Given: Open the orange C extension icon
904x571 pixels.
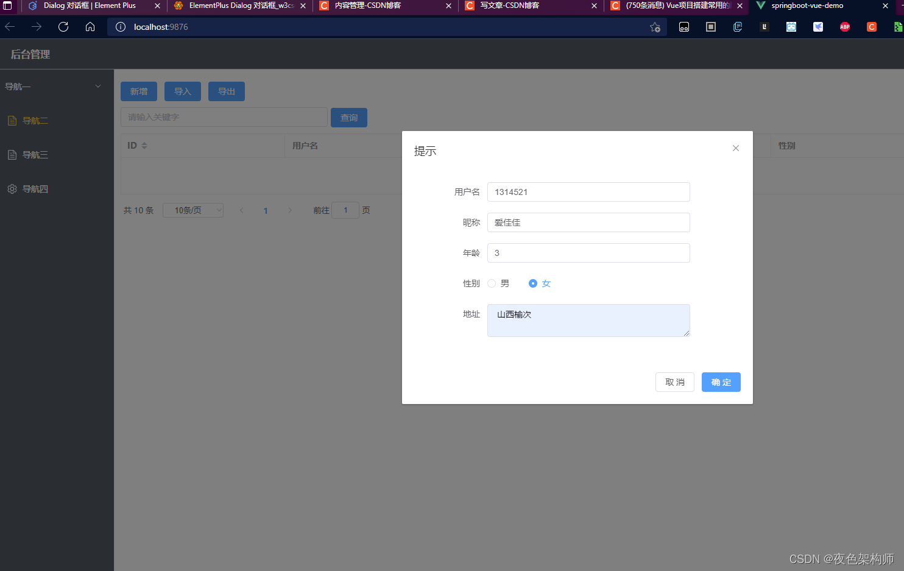Looking at the screenshot, I should (x=872, y=27).
